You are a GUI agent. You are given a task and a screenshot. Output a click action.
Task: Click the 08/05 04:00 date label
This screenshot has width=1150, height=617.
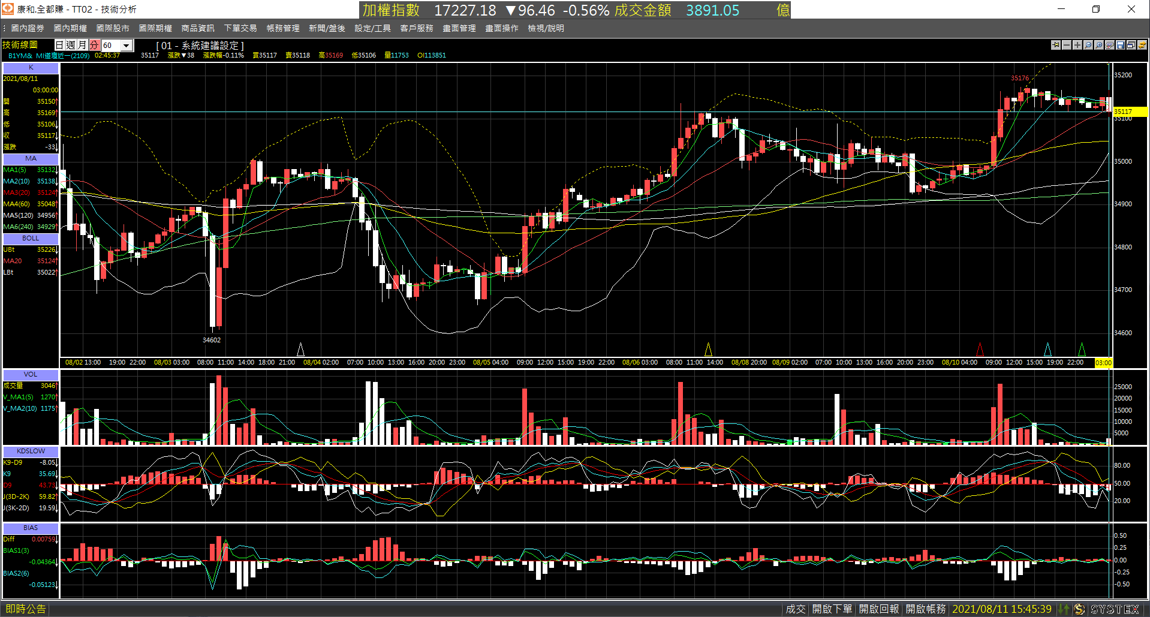click(x=490, y=363)
